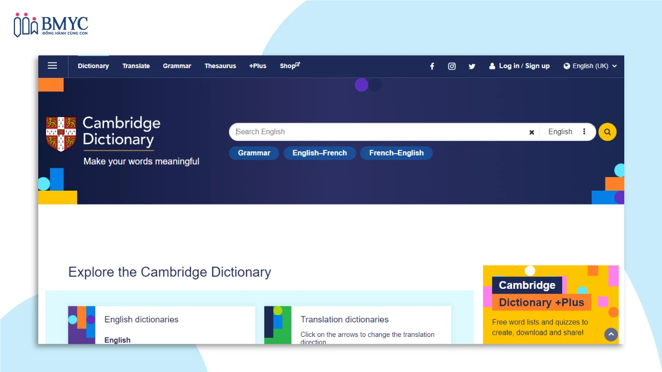Image resolution: width=662 pixels, height=372 pixels.
Task: Open the Thesaurus menu item
Action: point(220,66)
